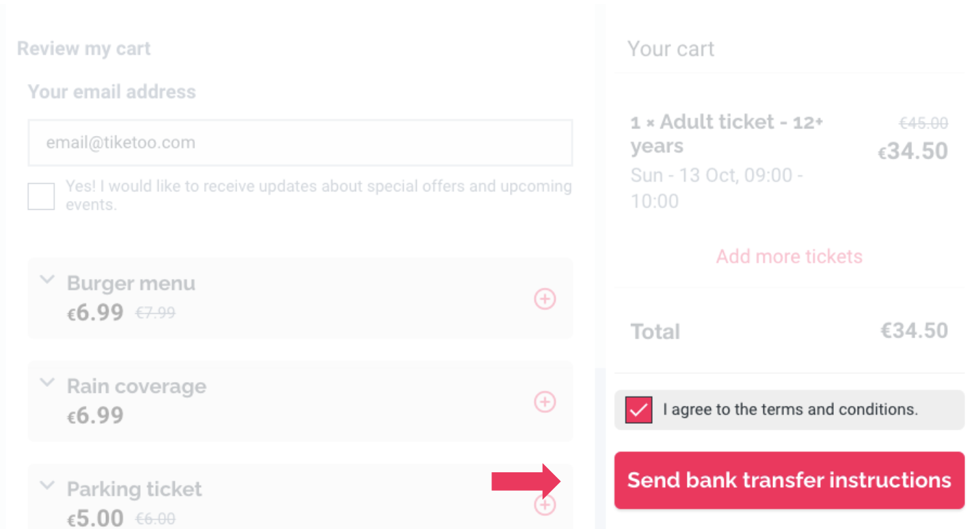Click the email address input field
The width and height of the screenshot is (976, 529).
click(299, 143)
